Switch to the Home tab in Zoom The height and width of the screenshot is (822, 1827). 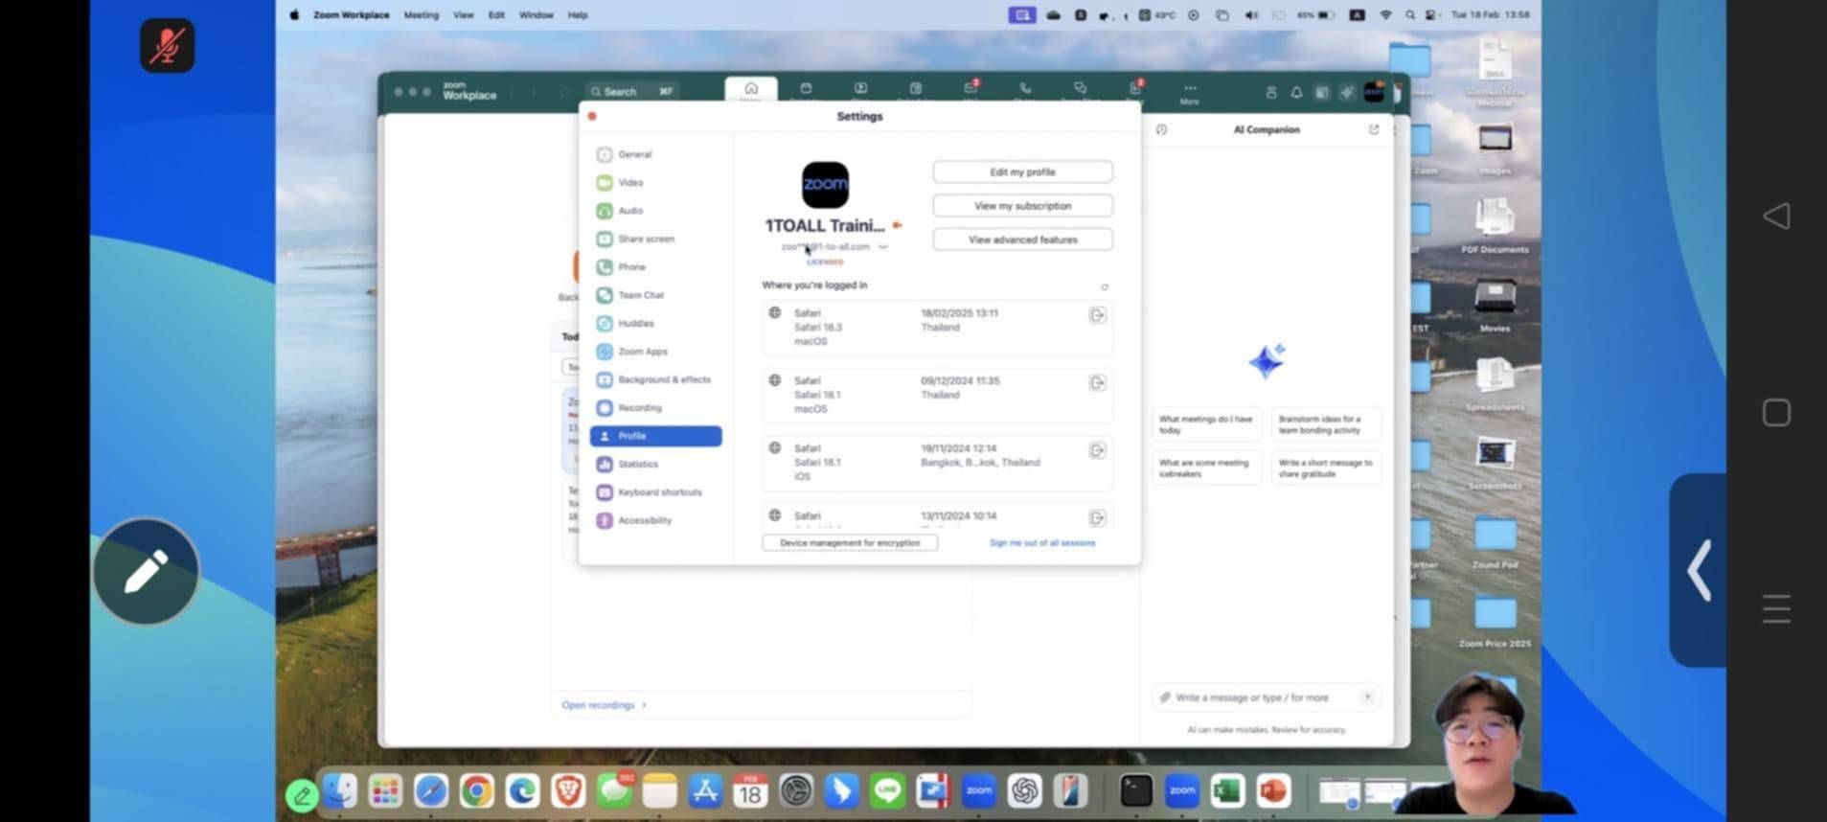tap(751, 89)
